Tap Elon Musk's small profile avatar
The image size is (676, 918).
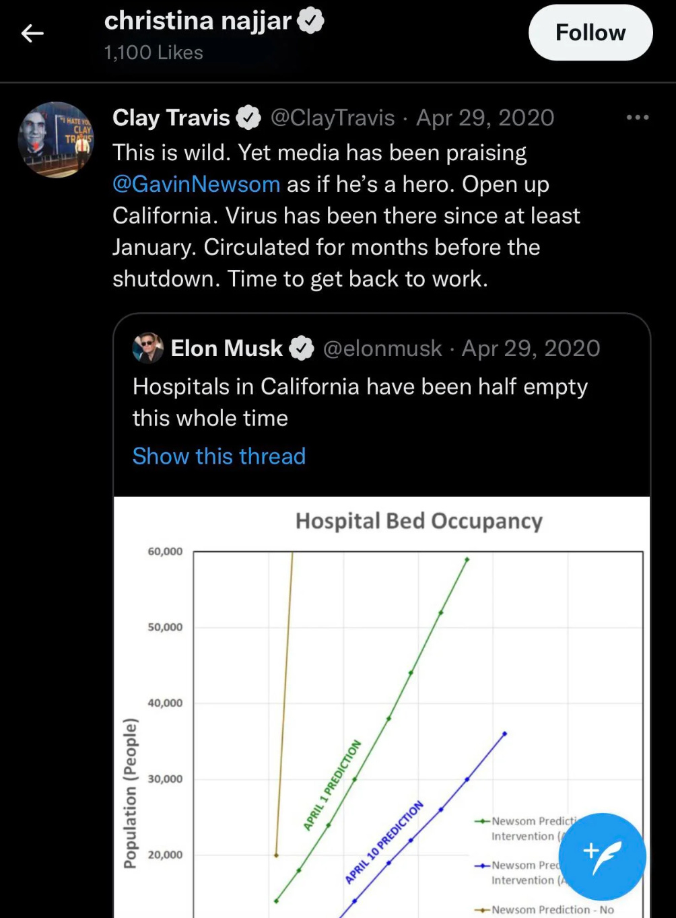(148, 348)
